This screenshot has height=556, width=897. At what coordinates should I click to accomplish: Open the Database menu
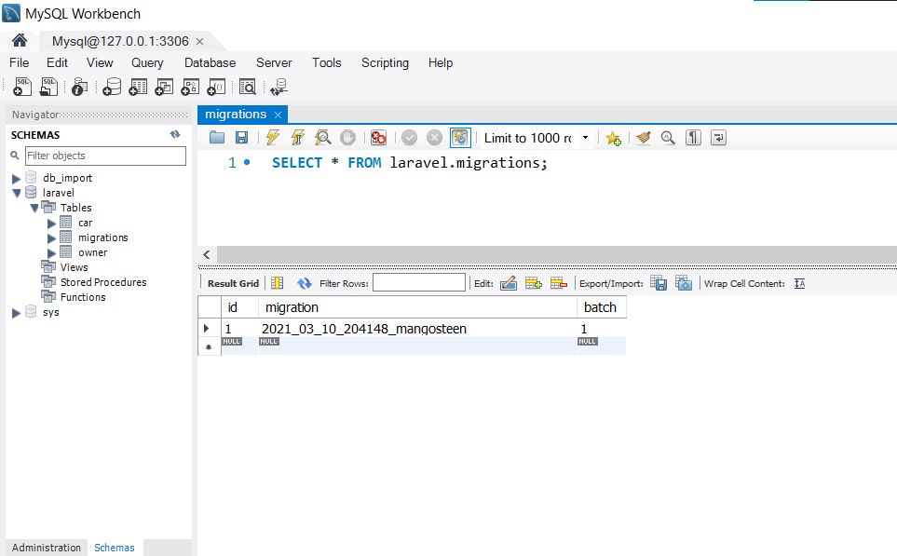pyautogui.click(x=210, y=63)
